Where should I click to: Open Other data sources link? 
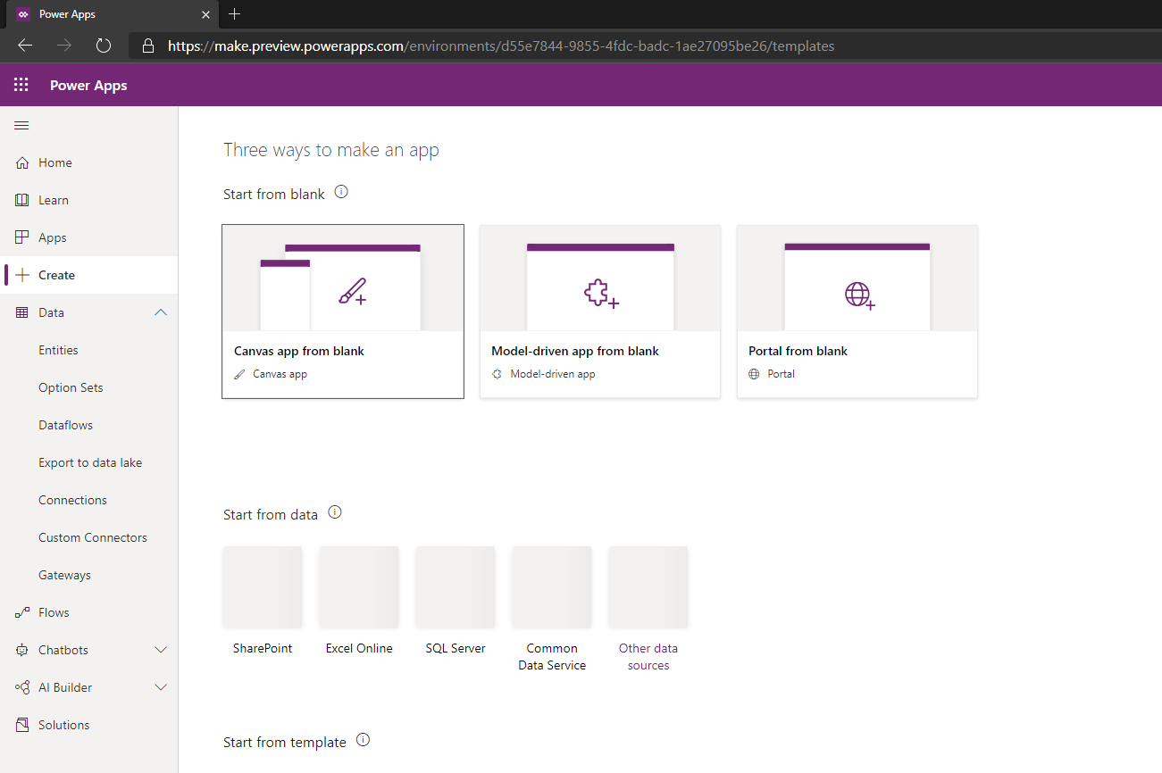point(648,657)
